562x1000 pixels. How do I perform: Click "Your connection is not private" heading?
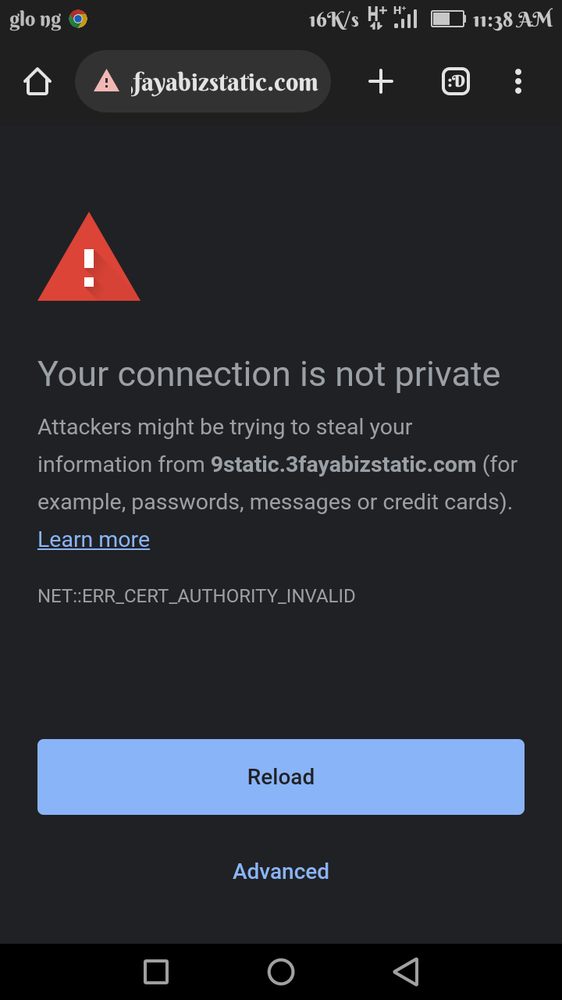tap(269, 374)
